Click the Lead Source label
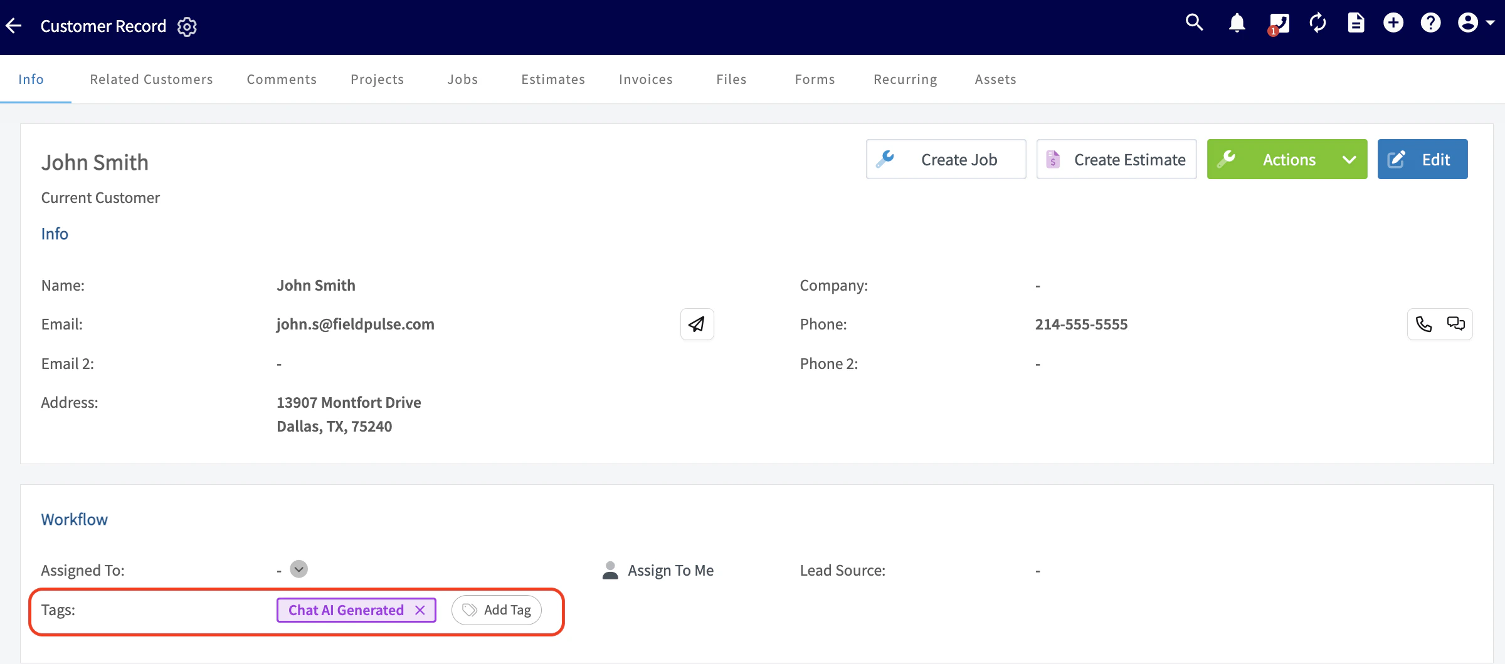The image size is (1505, 664). pos(842,570)
